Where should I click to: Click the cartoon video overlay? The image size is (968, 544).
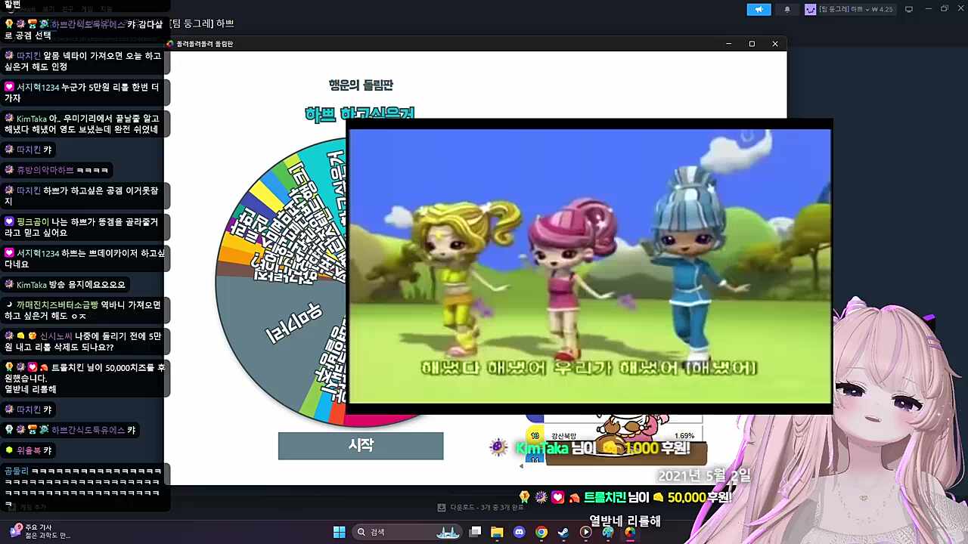coord(590,266)
